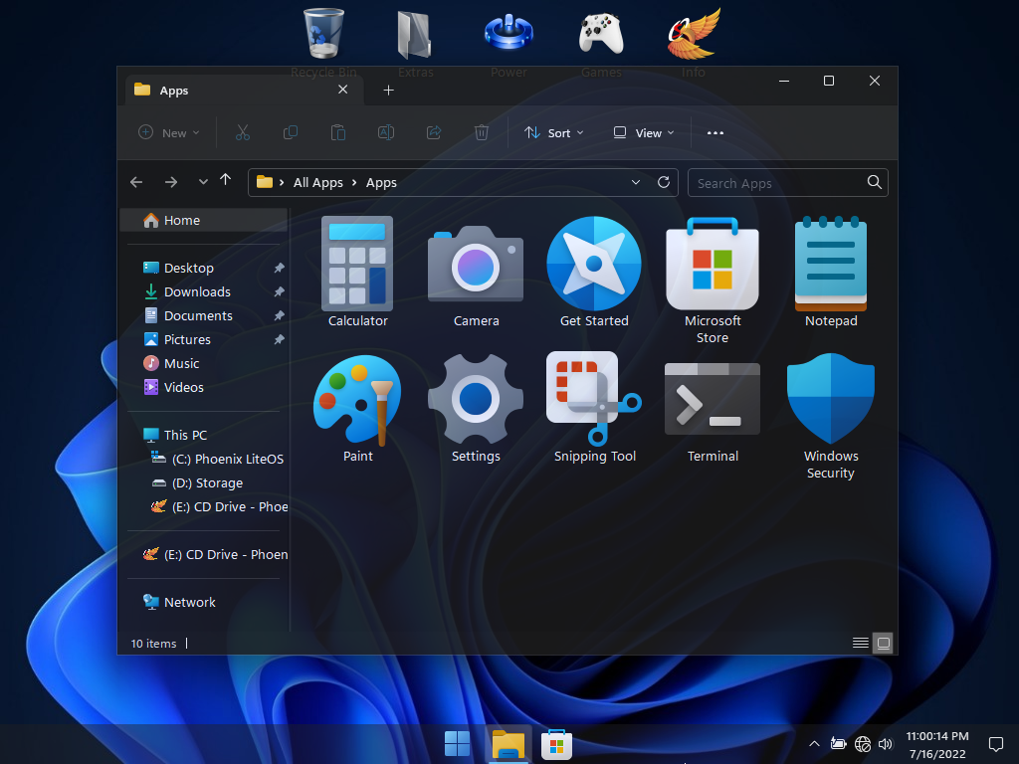The height and width of the screenshot is (764, 1019).
Task: Close the Apps tab
Action: (x=343, y=90)
